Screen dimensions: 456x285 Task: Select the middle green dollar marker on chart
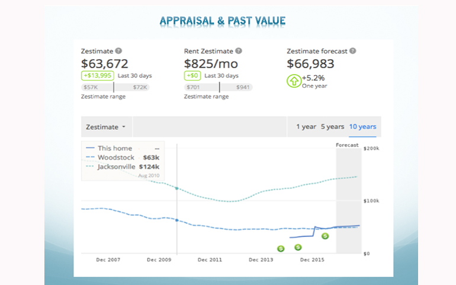pos(298,247)
